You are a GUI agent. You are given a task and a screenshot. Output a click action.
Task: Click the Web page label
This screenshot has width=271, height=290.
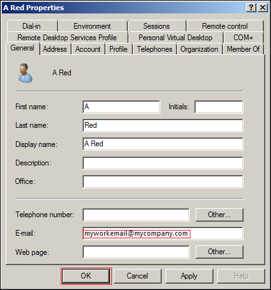(x=32, y=252)
